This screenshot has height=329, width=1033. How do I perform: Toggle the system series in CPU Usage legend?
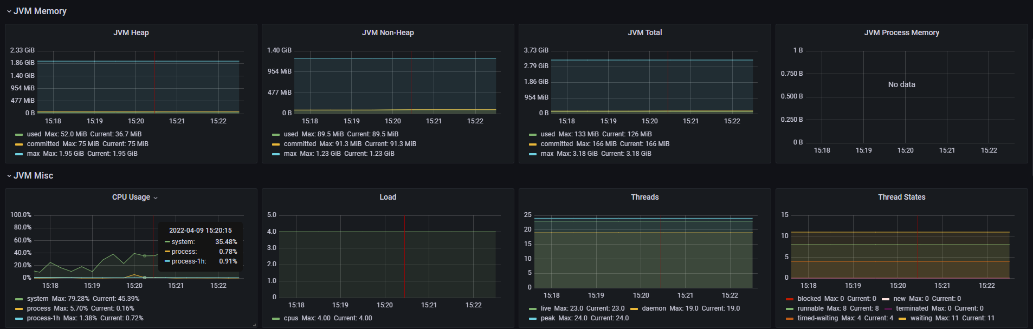pos(37,299)
